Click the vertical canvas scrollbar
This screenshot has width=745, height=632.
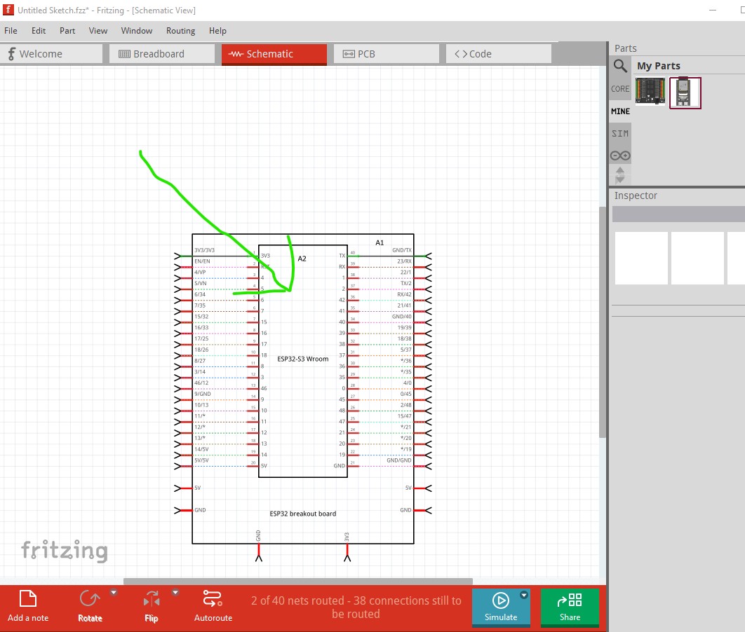pyautogui.click(x=603, y=322)
